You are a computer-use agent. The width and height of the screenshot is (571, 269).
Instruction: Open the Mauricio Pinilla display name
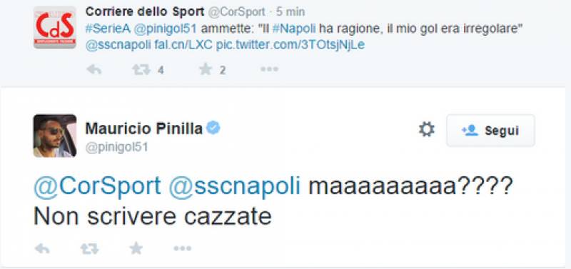pos(144,128)
